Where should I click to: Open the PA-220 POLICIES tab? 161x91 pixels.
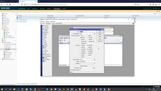(x=42, y=9)
